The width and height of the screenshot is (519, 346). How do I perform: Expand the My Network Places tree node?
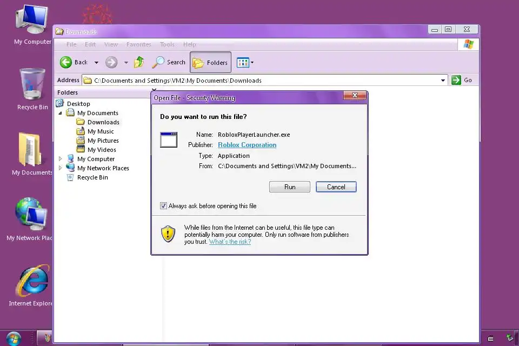click(60, 168)
